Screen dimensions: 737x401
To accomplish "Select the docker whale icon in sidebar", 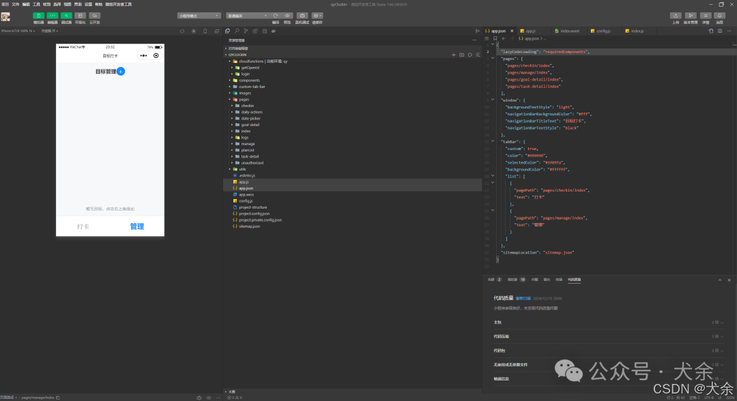I will pos(274,31).
